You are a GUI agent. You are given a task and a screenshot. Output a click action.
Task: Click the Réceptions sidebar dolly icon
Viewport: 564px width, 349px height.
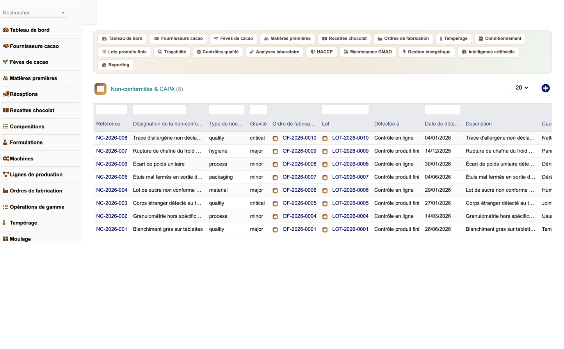(6, 94)
